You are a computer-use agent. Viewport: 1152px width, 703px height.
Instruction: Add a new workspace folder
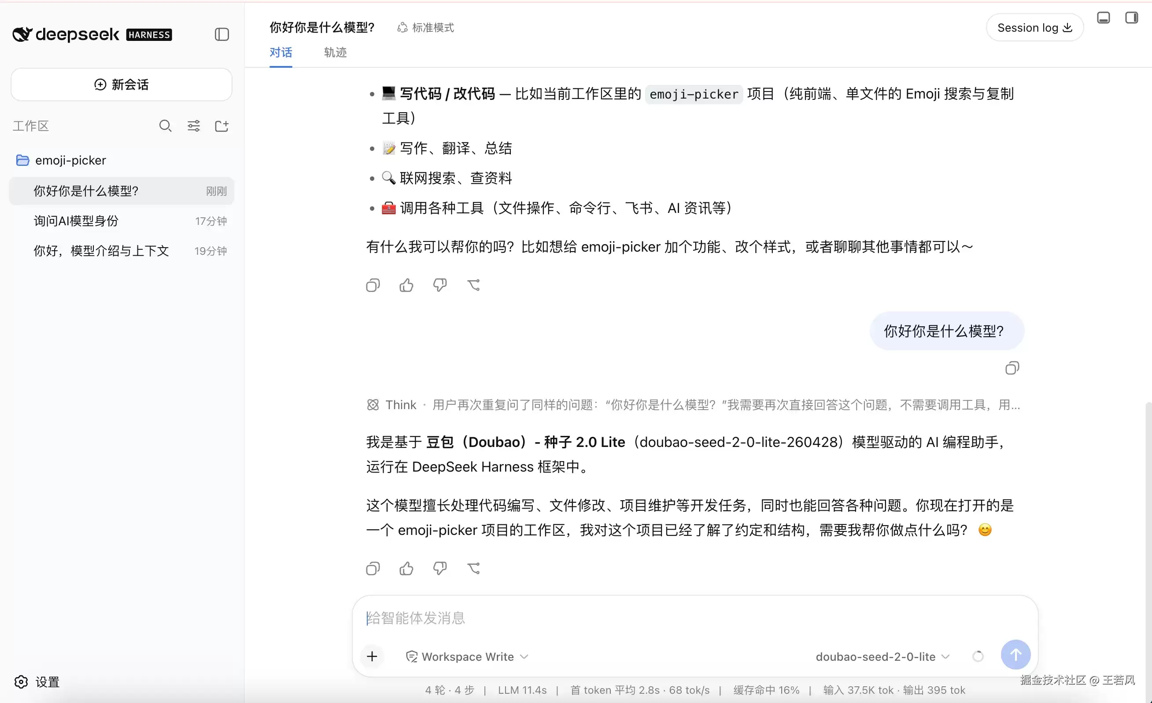[x=222, y=126]
